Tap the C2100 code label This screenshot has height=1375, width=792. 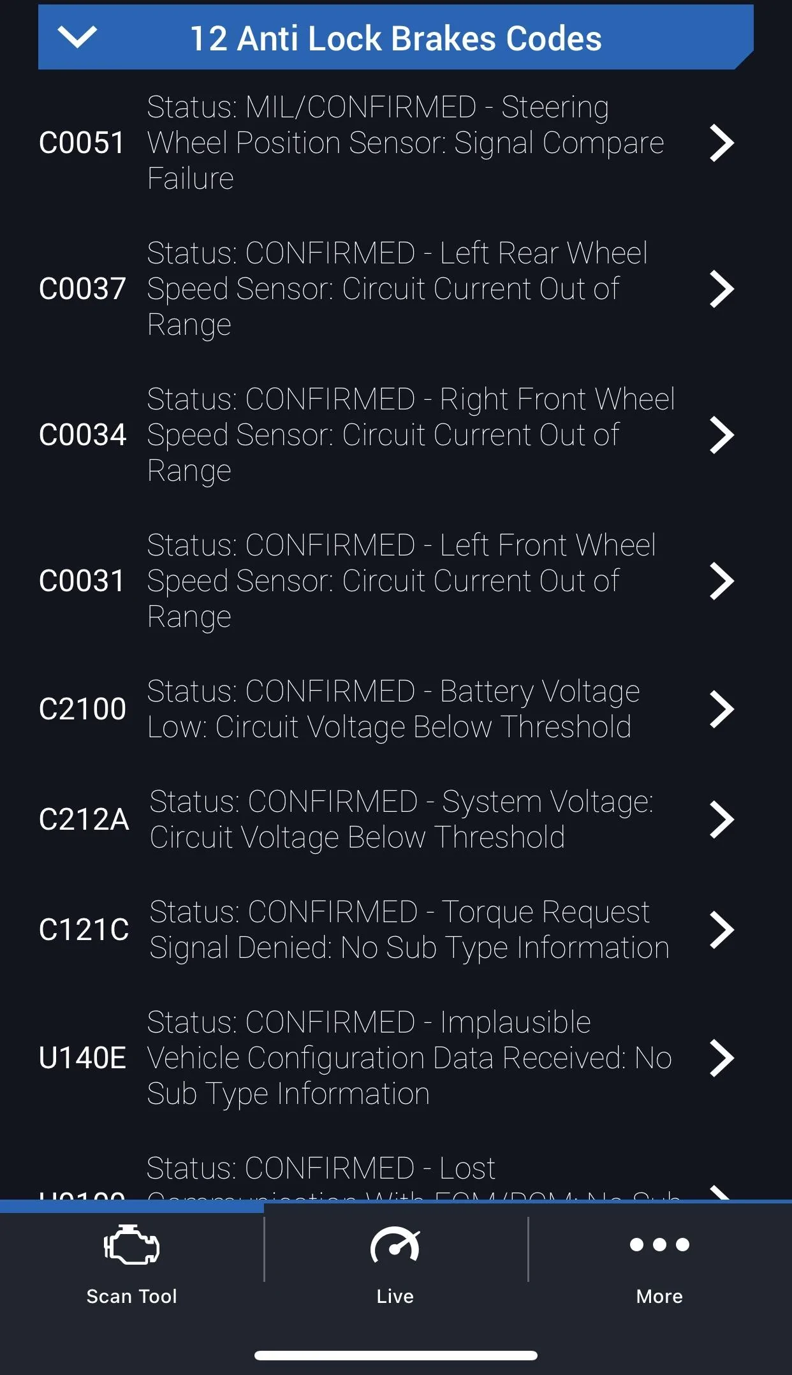click(x=82, y=709)
